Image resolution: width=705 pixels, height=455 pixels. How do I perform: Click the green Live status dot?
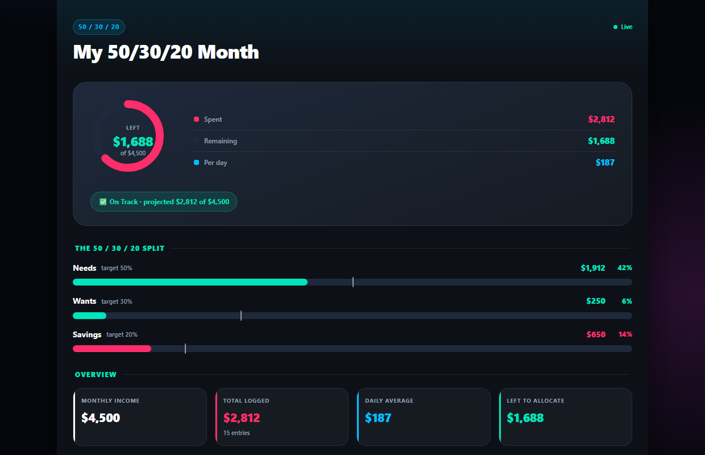coord(615,27)
